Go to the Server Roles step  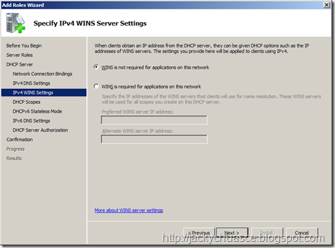pyautogui.click(x=19, y=55)
